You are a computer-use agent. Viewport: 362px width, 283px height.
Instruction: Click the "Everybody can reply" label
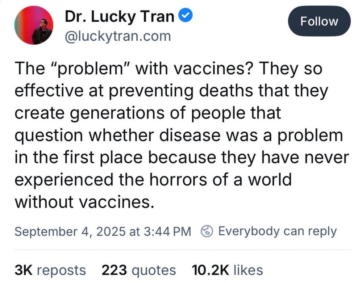[278, 231]
